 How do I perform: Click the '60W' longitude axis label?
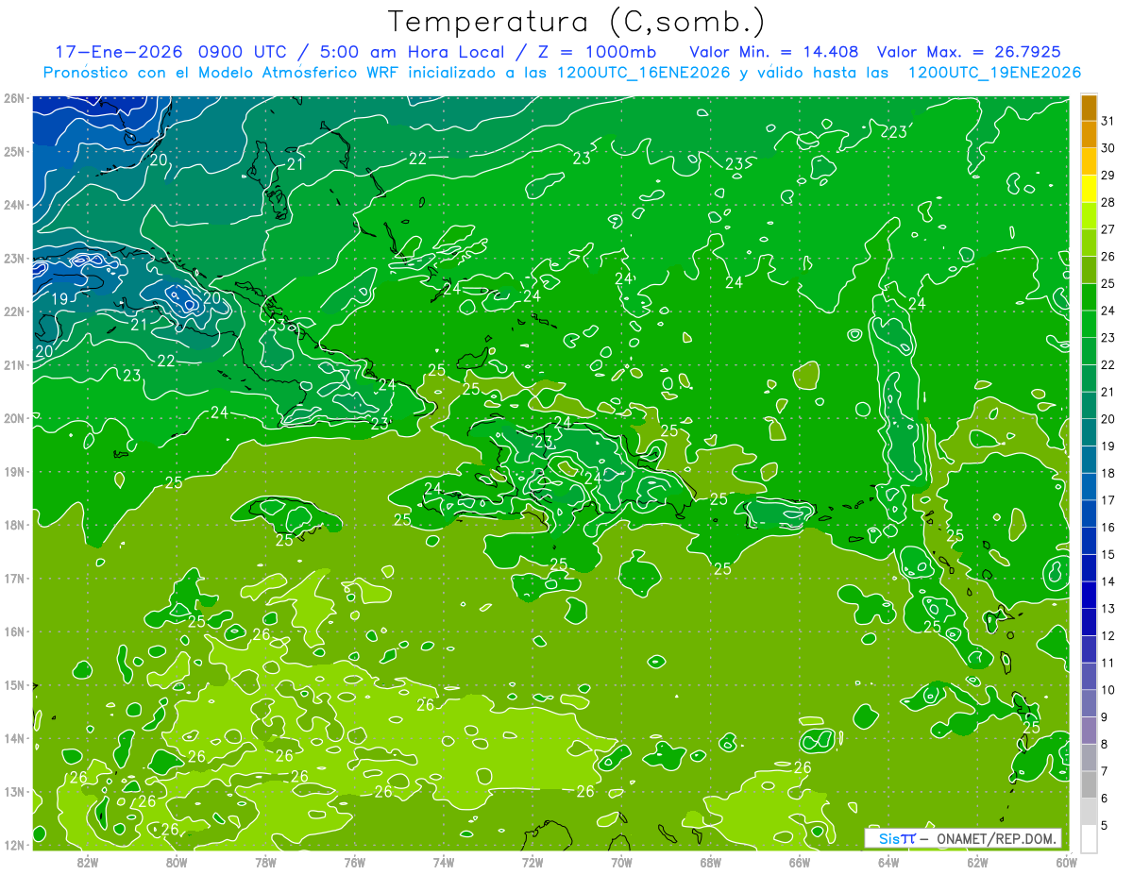(x=1066, y=862)
